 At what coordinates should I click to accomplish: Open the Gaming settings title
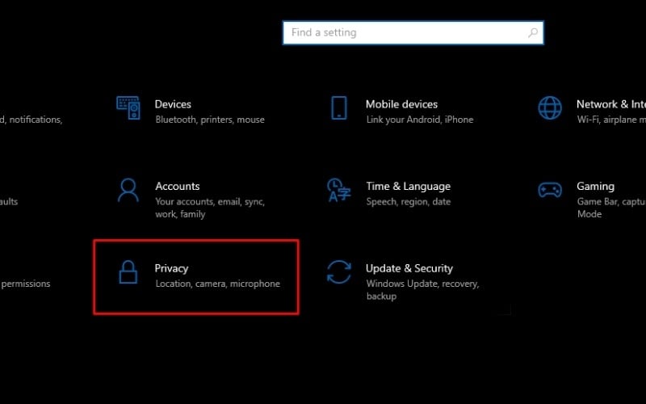(595, 187)
